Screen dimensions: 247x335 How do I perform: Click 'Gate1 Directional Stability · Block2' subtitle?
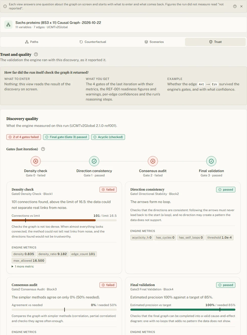(x=155, y=194)
